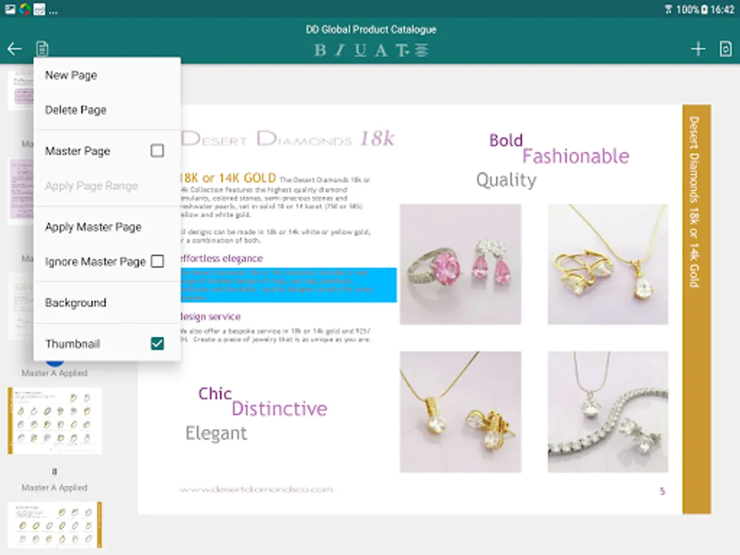Toggle Underline text formatting
The height and width of the screenshot is (555, 740).
click(x=360, y=51)
